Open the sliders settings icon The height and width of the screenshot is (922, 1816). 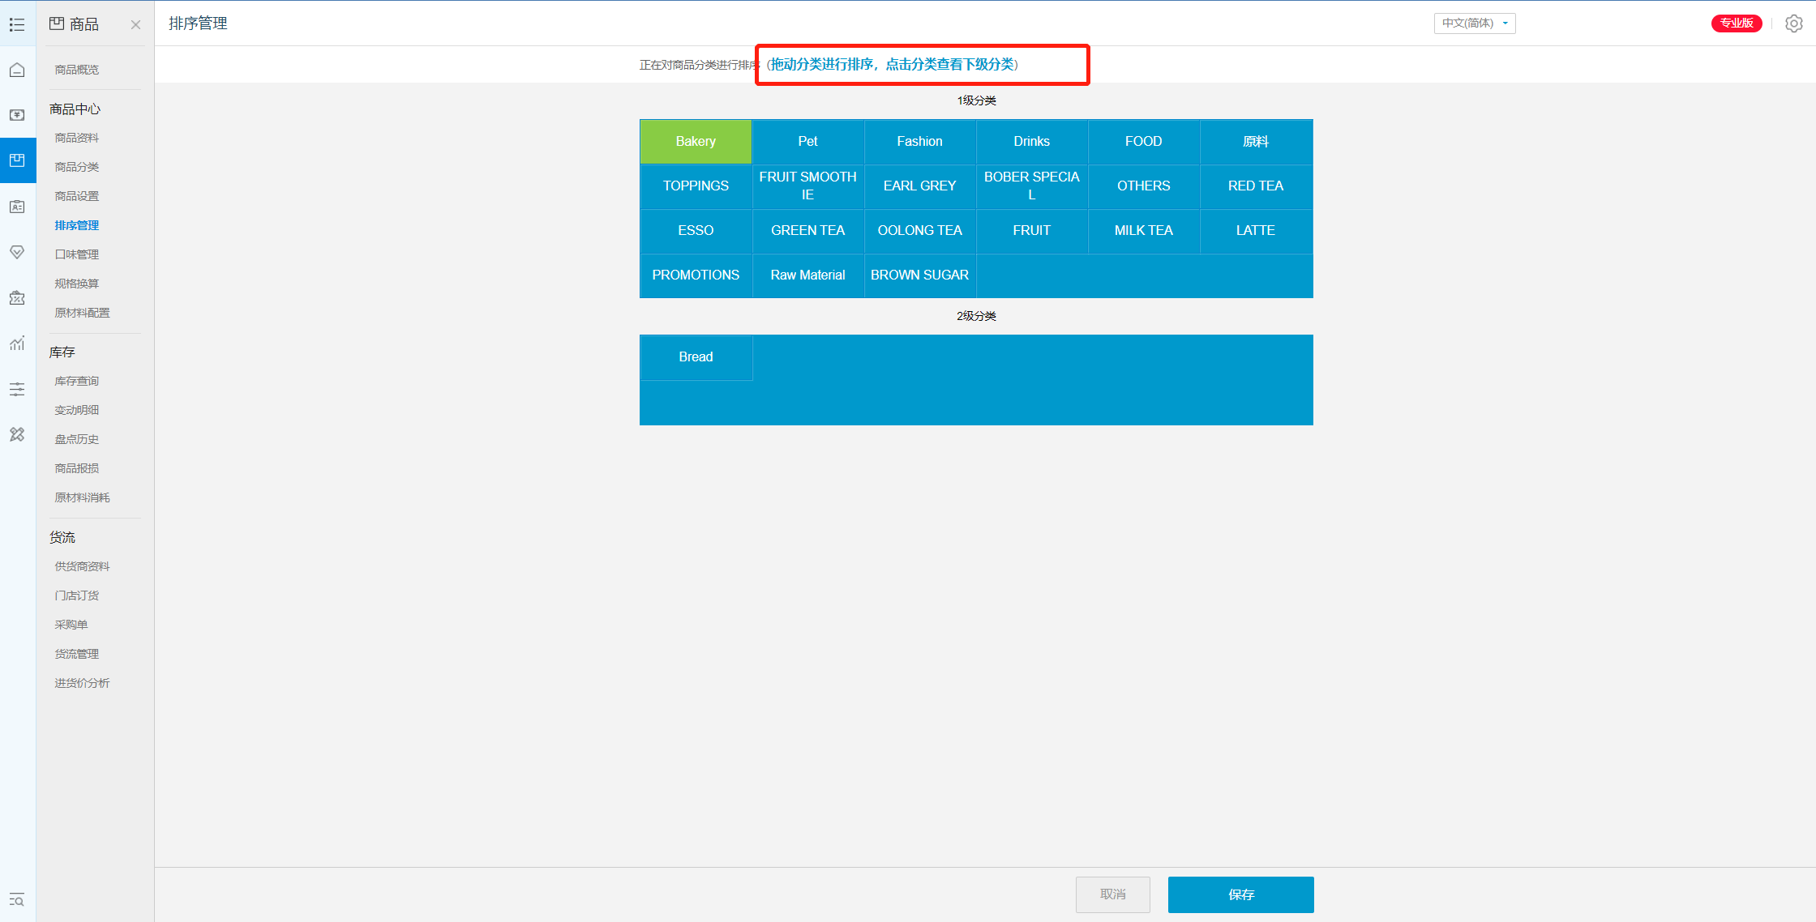[x=17, y=390]
